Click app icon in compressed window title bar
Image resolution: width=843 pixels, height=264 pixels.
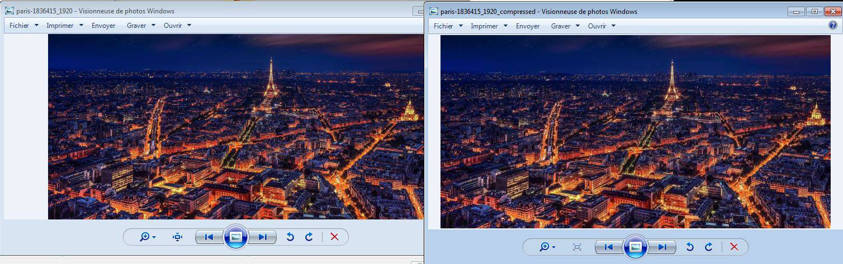[434, 11]
